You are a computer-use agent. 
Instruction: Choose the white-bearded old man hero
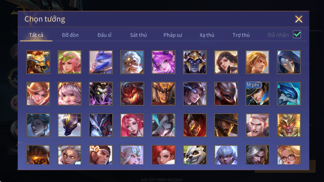click(x=132, y=62)
